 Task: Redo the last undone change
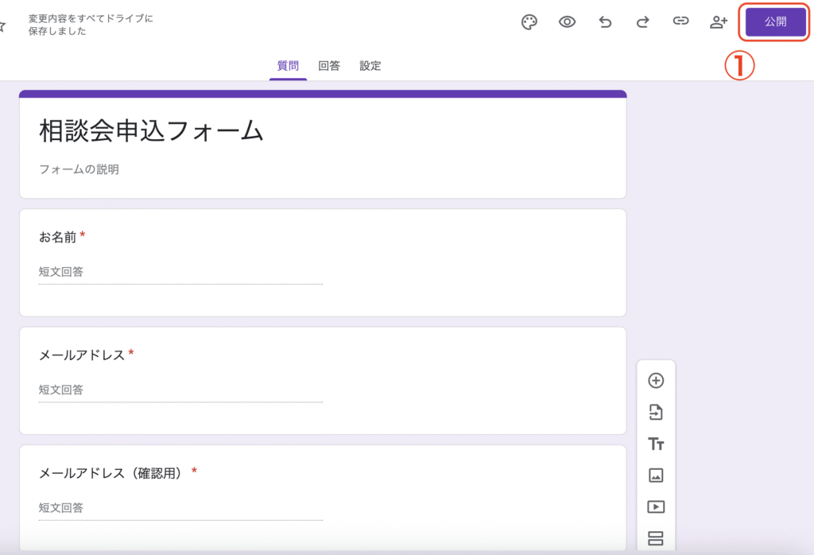(642, 21)
